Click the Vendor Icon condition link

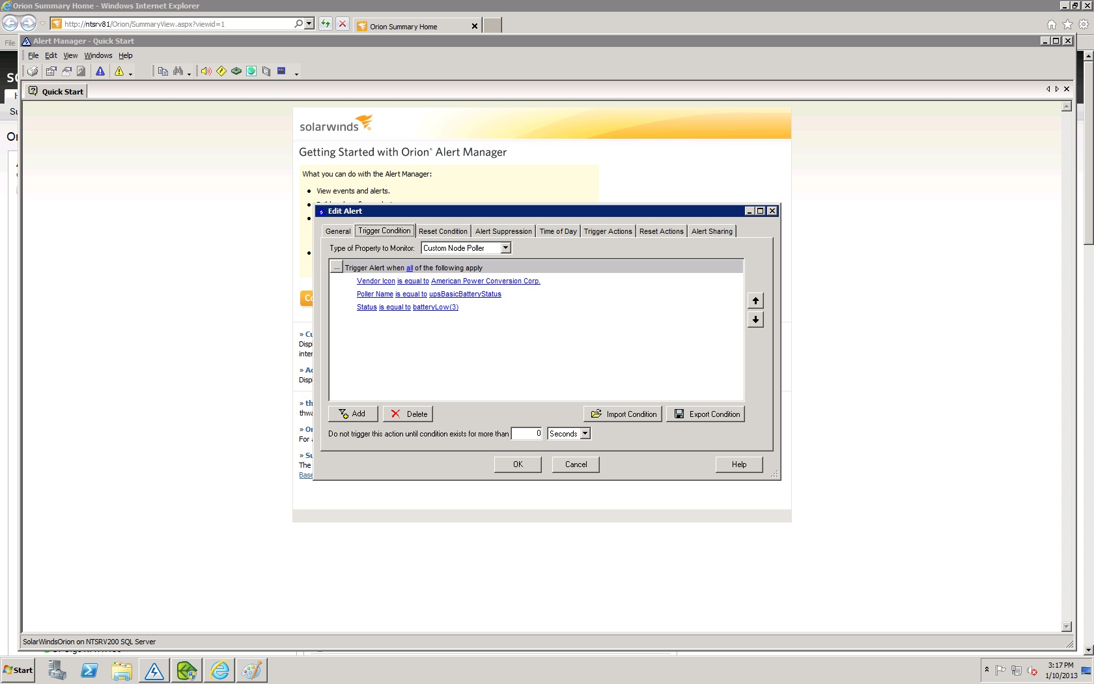[376, 281]
